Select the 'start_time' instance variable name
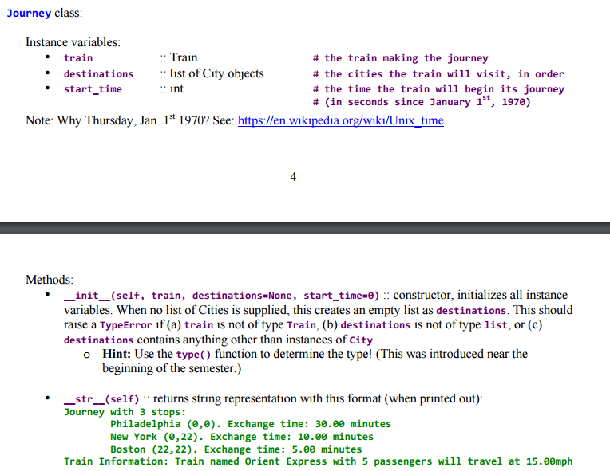The image size is (610, 471). coord(93,89)
